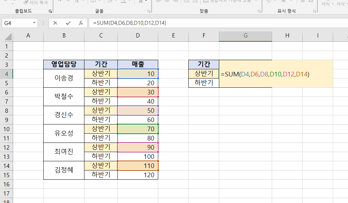Select the merged cell 경신수

pyautogui.click(x=64, y=115)
